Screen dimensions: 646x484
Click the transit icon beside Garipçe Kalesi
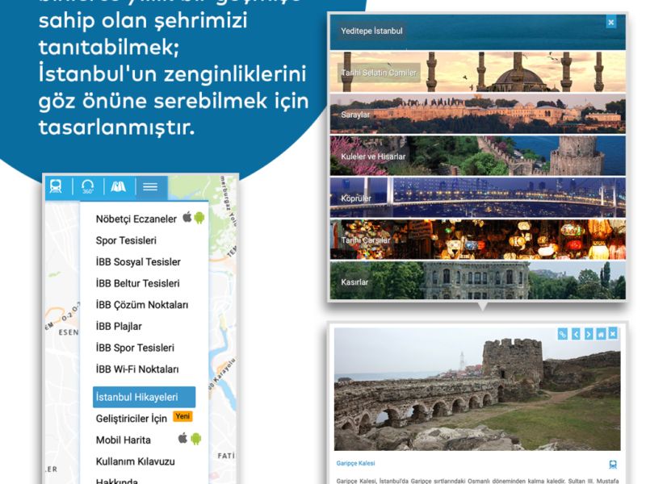(613, 465)
